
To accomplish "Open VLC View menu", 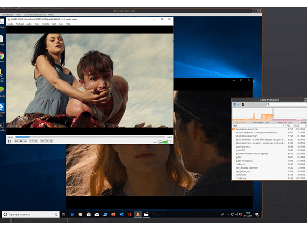I will pos(61,24).
